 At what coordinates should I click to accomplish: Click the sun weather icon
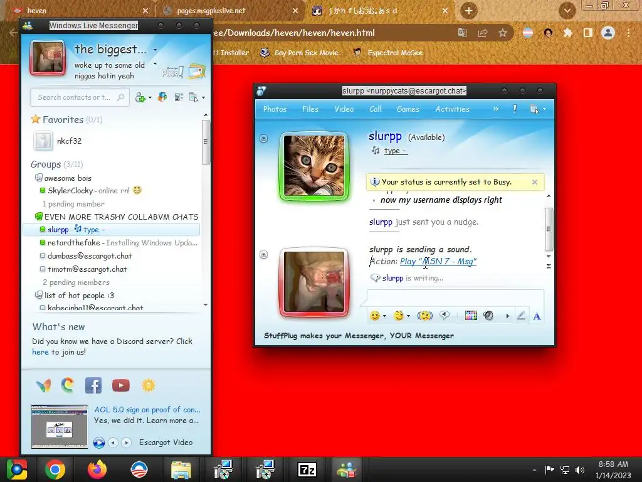(148, 385)
